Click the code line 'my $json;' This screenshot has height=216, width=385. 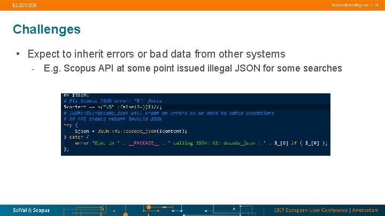click(x=76, y=95)
